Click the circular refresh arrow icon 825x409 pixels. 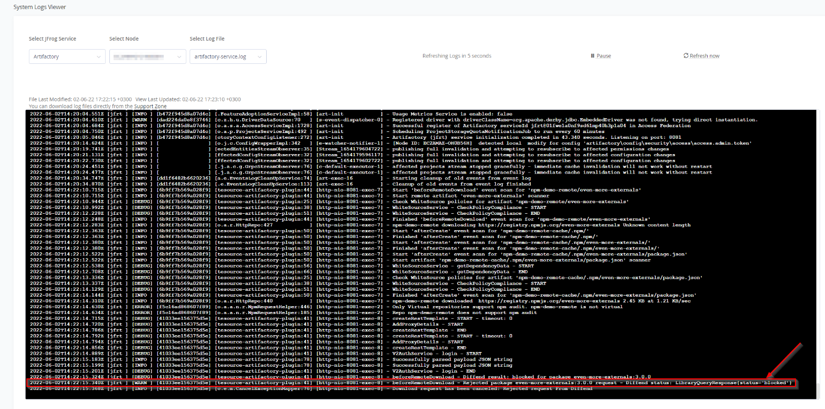686,56
